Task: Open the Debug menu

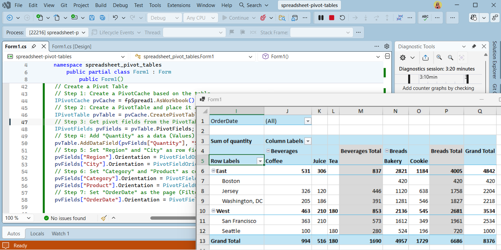Action: pos(120,5)
